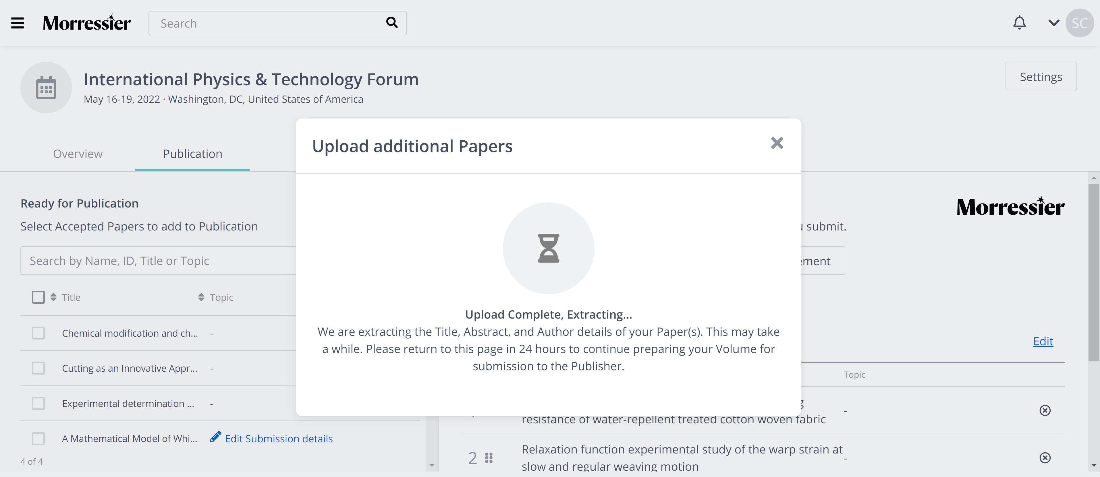Remove the Relaxation function paper

coord(1045,458)
